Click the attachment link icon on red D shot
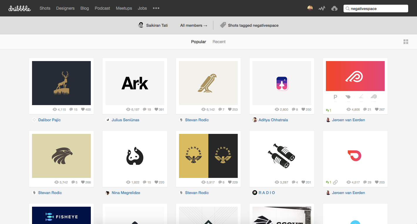The width and height of the screenshot is (417, 224). point(335,182)
